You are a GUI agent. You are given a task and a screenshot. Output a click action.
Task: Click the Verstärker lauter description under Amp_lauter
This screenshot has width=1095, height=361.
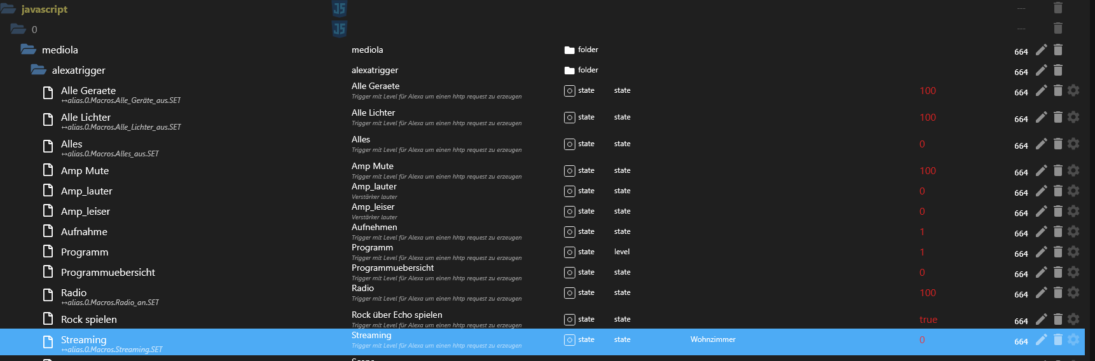[375, 197]
